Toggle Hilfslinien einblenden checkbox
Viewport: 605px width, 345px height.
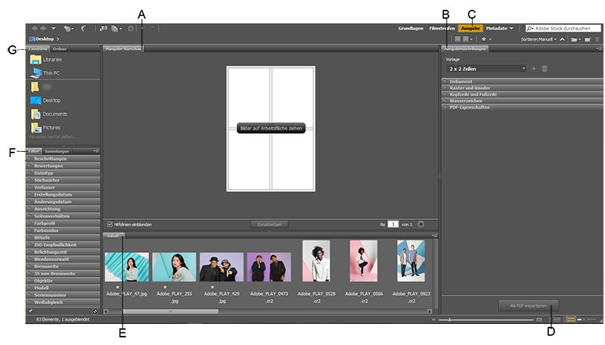[x=110, y=224]
